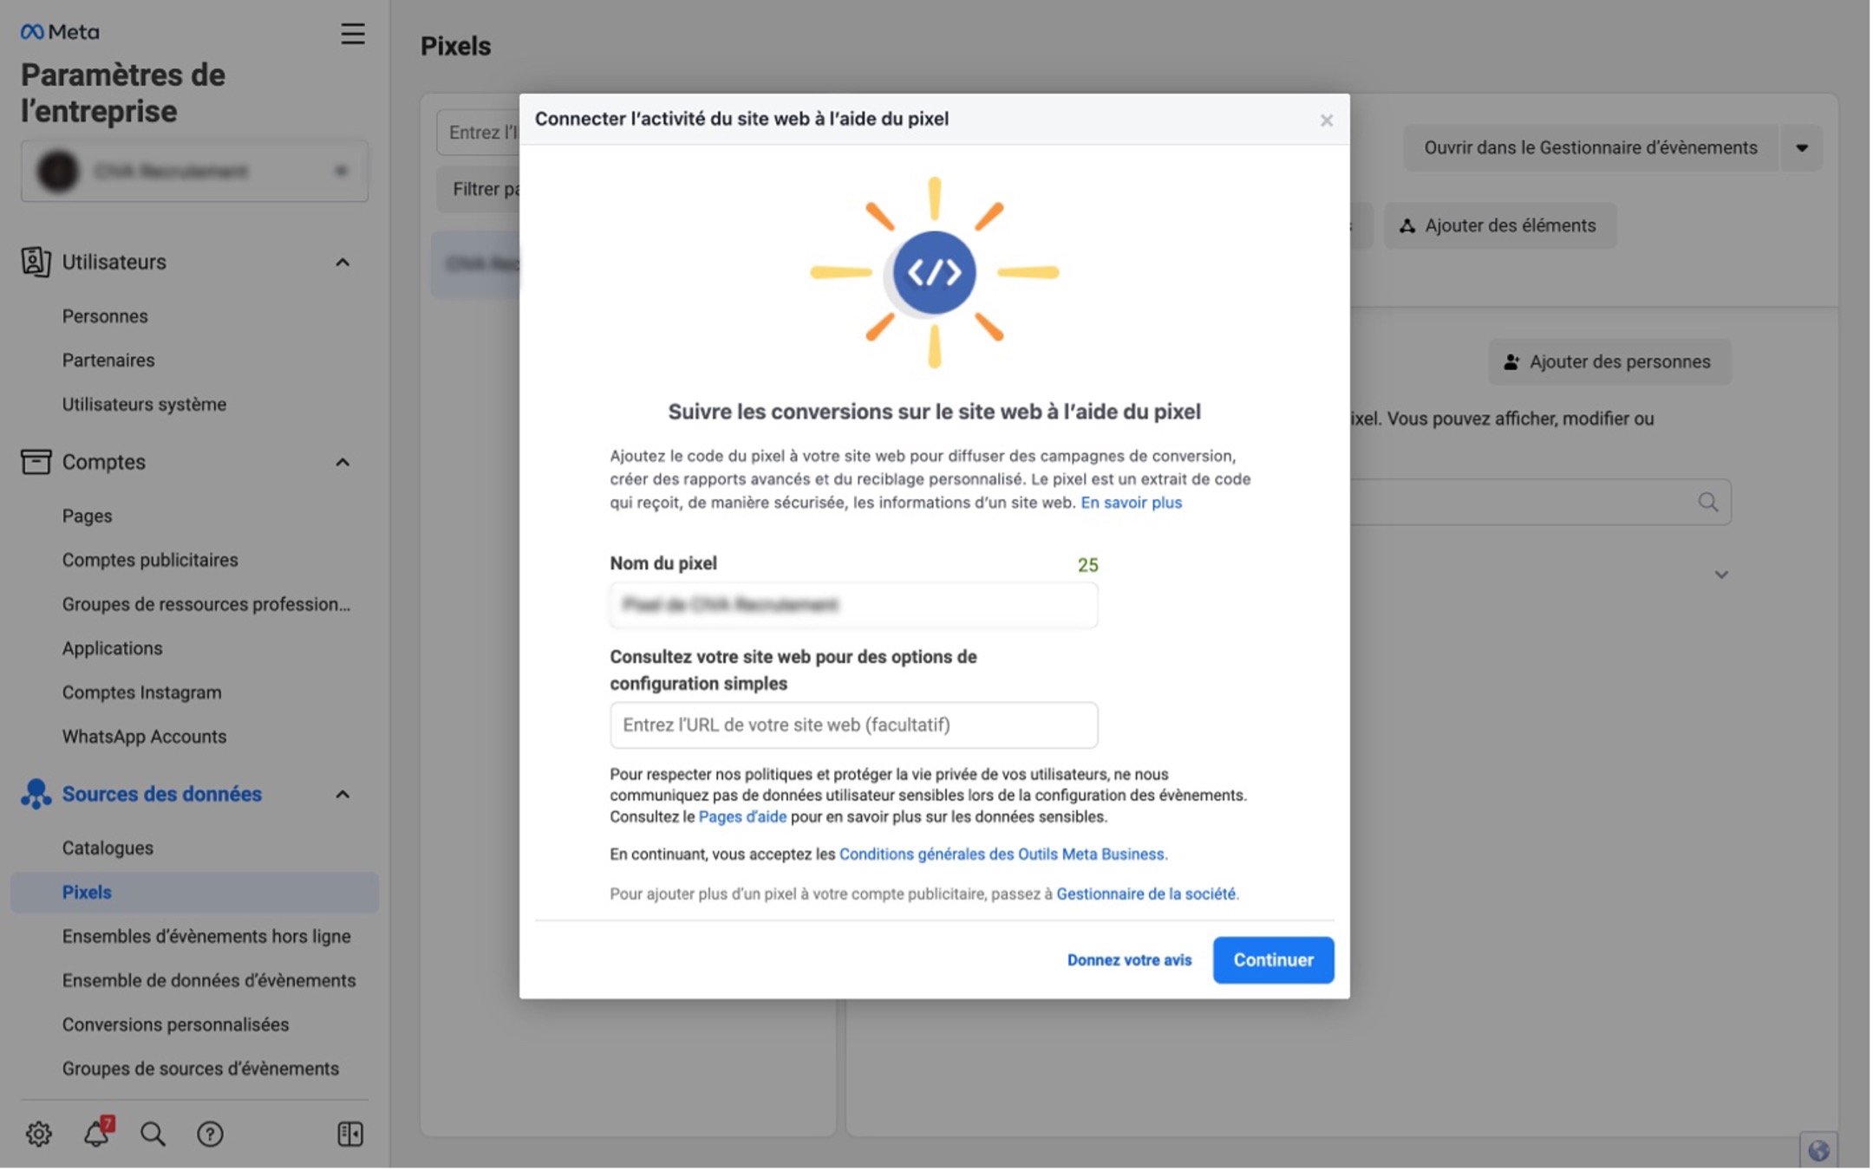
Task: Click the search magnifier in sidebar footer
Action: (x=153, y=1133)
